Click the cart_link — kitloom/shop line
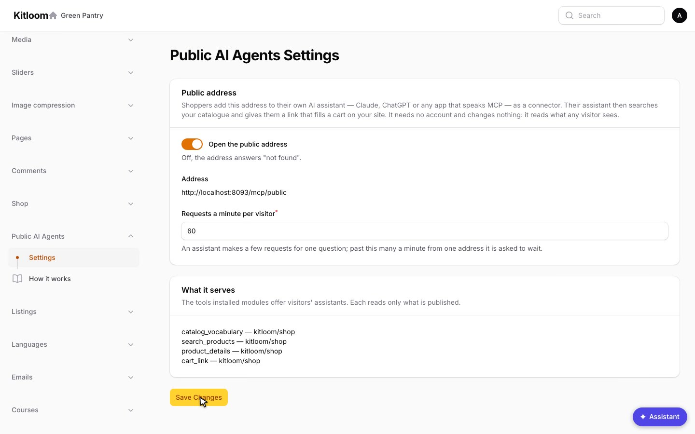695x434 pixels. pos(221,361)
